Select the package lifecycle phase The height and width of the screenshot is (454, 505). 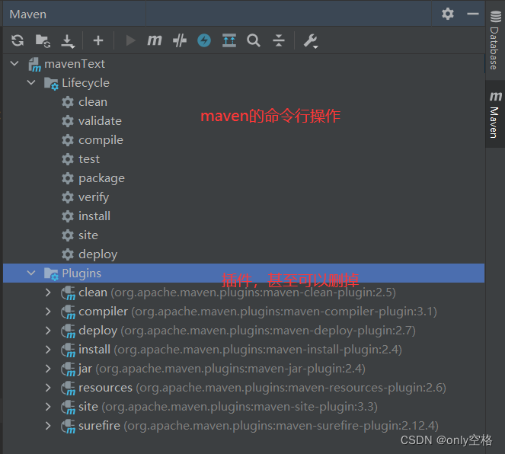pos(101,178)
